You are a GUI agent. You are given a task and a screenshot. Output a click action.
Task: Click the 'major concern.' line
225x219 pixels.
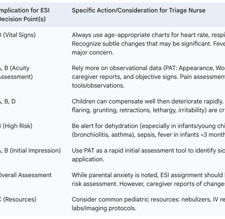coord(92,53)
